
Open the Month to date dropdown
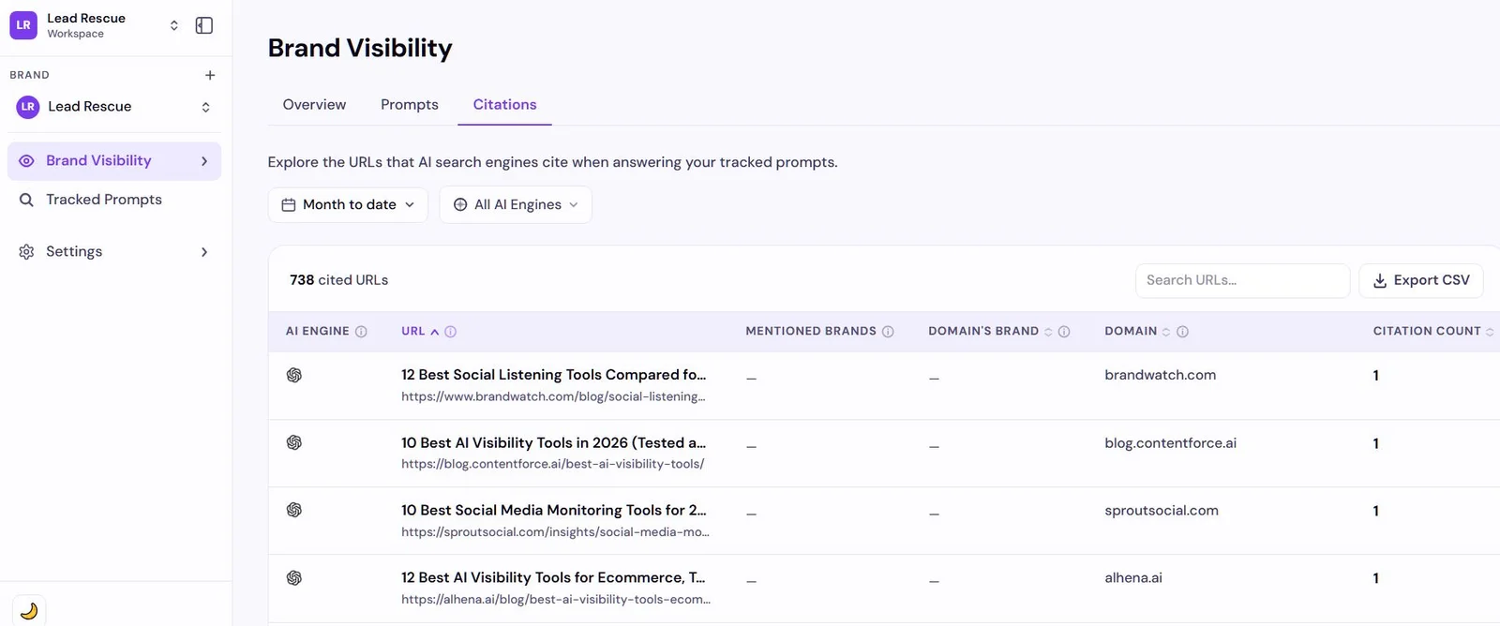pyautogui.click(x=348, y=205)
